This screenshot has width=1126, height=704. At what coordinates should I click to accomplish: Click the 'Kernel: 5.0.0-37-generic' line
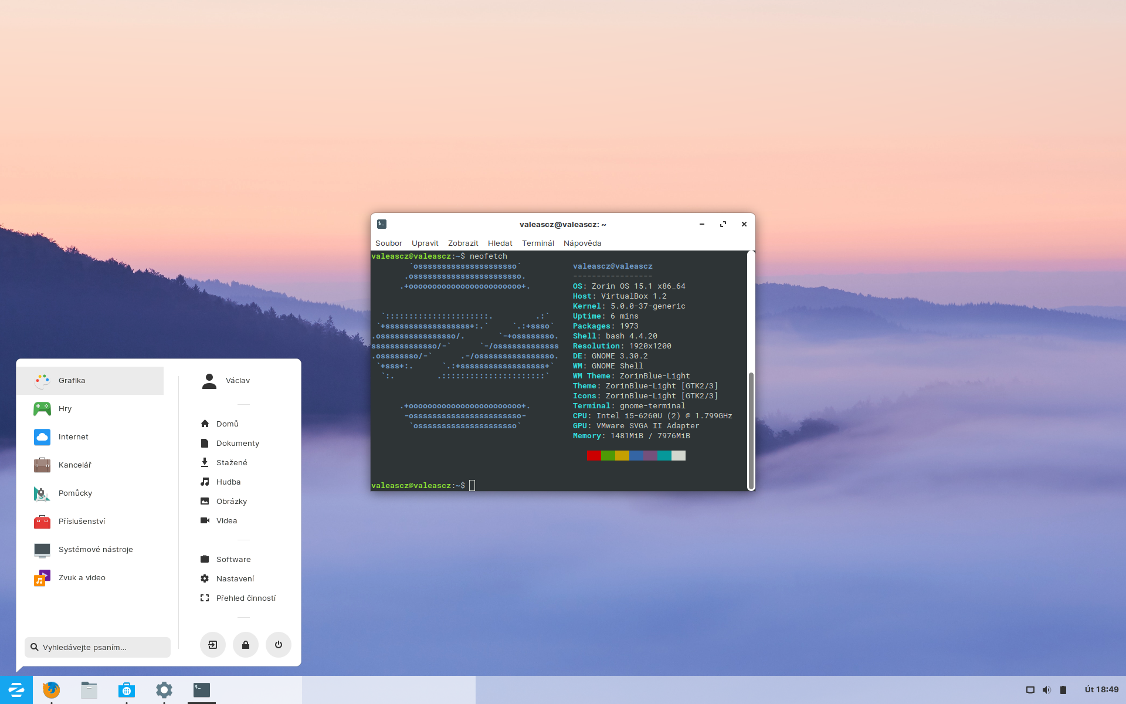click(629, 306)
